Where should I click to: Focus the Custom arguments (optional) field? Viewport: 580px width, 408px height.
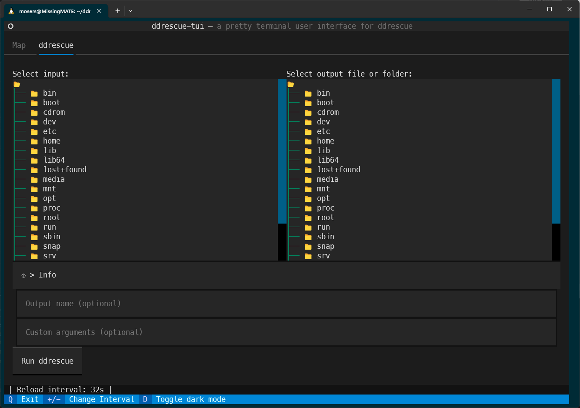[x=287, y=332]
